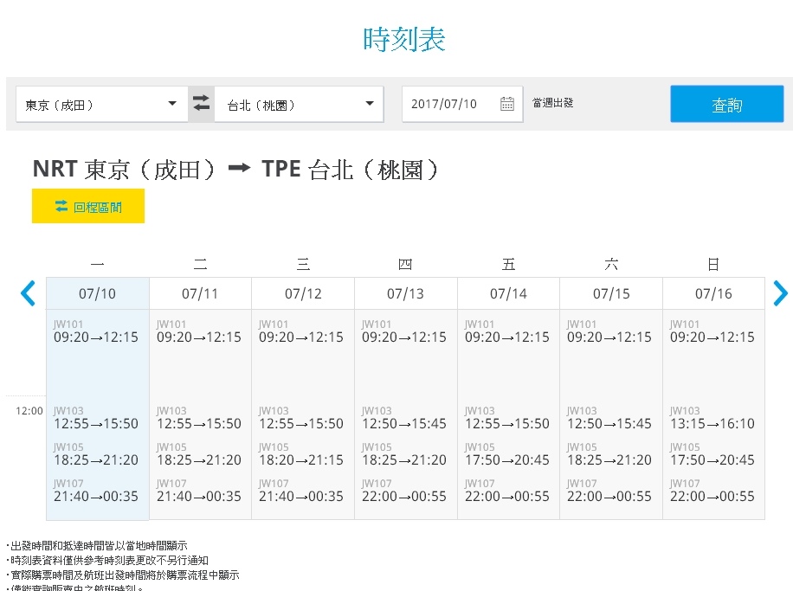Image resolution: width=793 pixels, height=591 pixels.
Task: Click the NRT 東京（成田） route heading
Action: 125,170
